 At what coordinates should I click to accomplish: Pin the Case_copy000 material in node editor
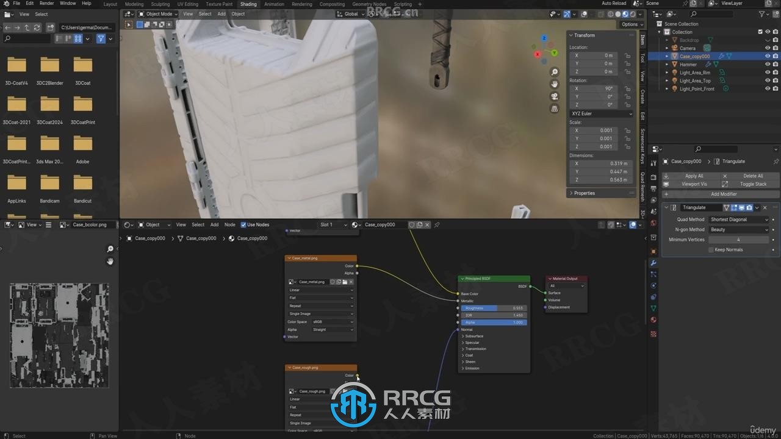point(437,224)
